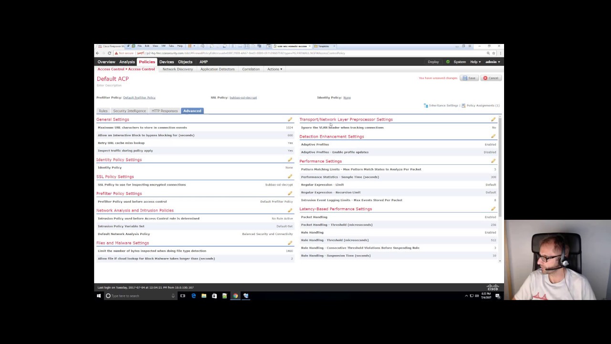Open Default Prefilter Policy link

coord(139,97)
